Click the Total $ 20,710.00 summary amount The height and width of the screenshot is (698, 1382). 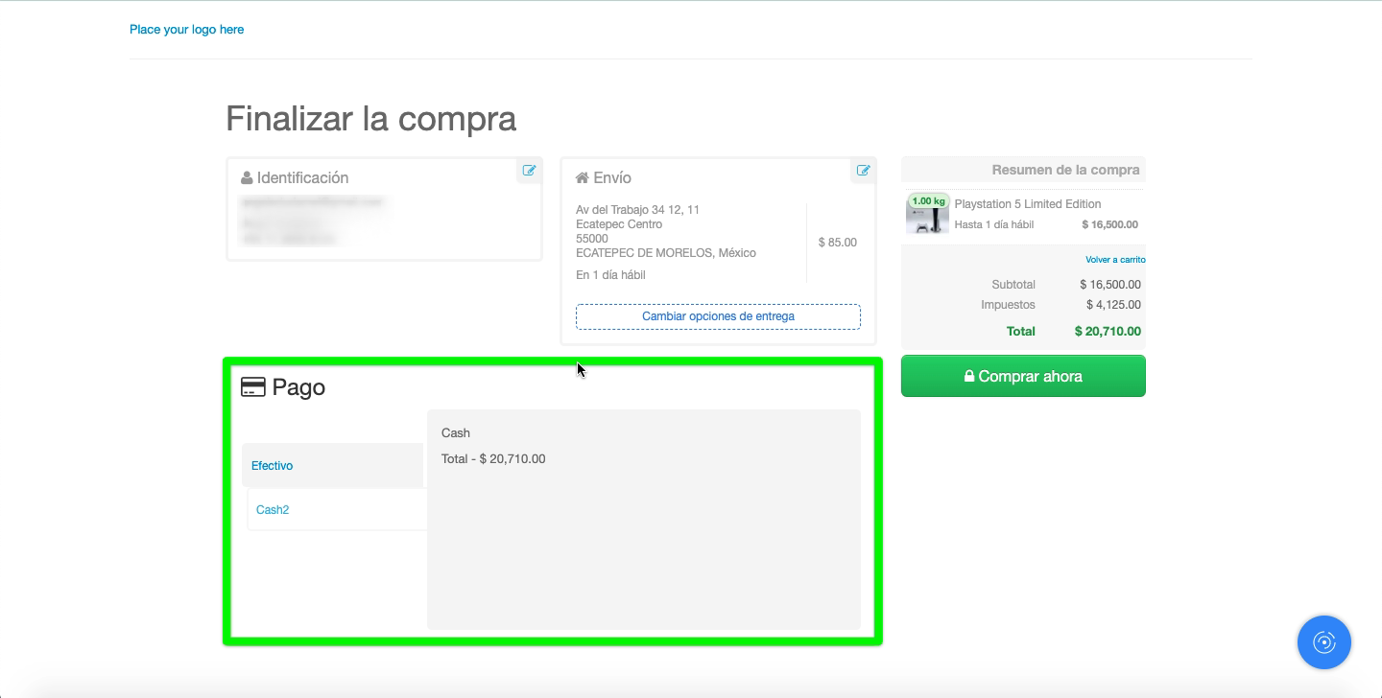click(1108, 331)
